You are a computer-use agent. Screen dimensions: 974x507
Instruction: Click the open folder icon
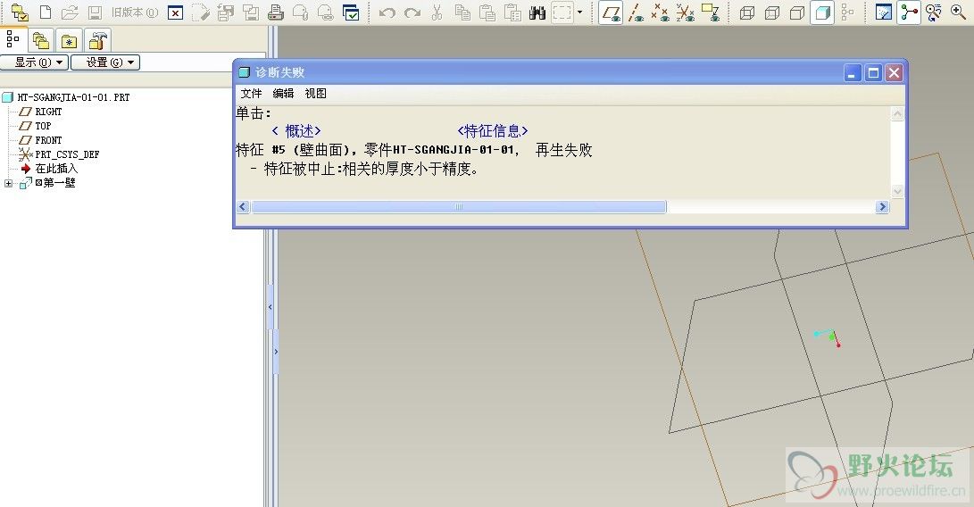(x=70, y=12)
